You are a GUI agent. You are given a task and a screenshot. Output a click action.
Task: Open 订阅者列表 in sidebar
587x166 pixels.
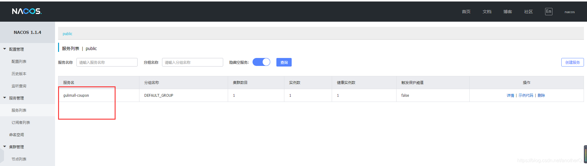(x=21, y=122)
